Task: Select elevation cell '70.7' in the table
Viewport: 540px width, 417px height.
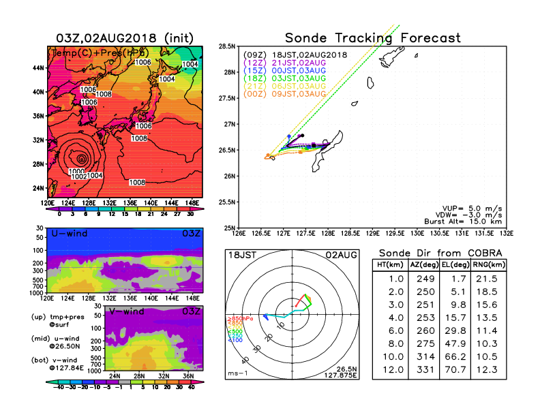Action: [455, 370]
